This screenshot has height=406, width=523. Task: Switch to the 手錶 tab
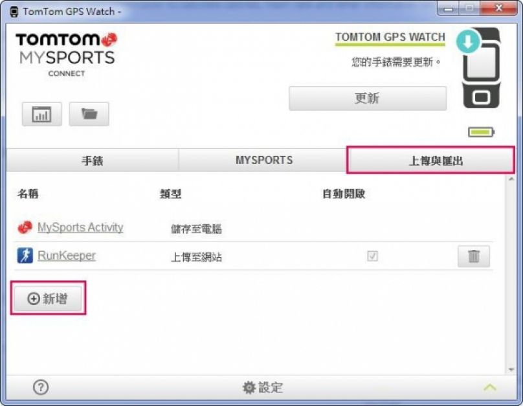93,161
